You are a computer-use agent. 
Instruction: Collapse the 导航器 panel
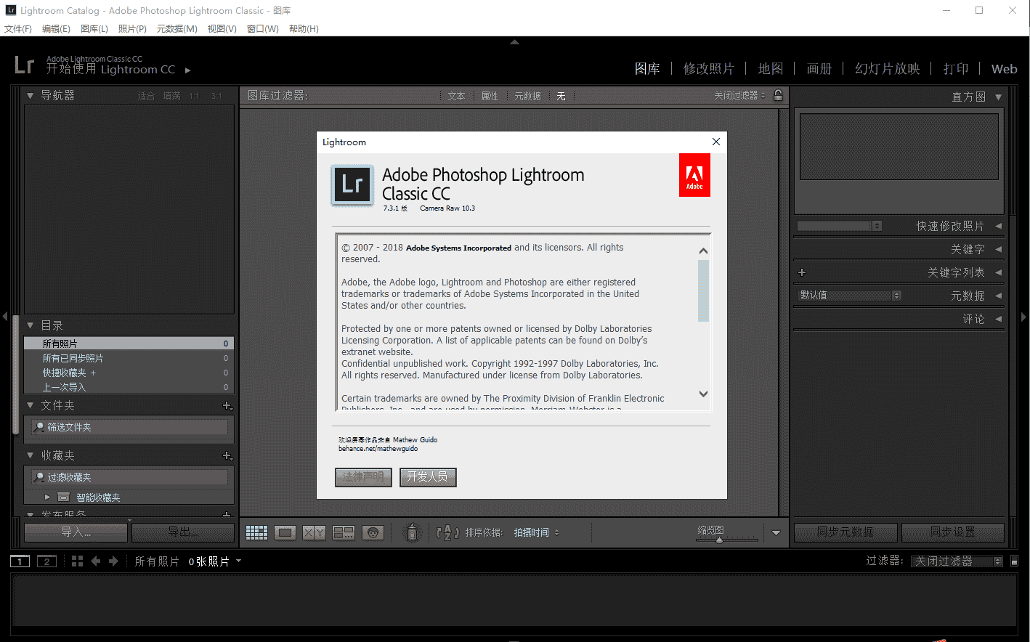tap(29, 95)
